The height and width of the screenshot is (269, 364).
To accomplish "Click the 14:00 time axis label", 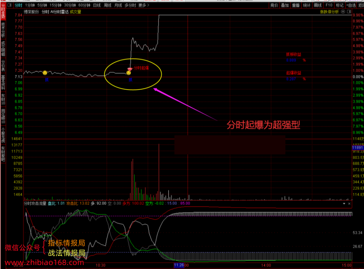I will (x=266, y=265).
